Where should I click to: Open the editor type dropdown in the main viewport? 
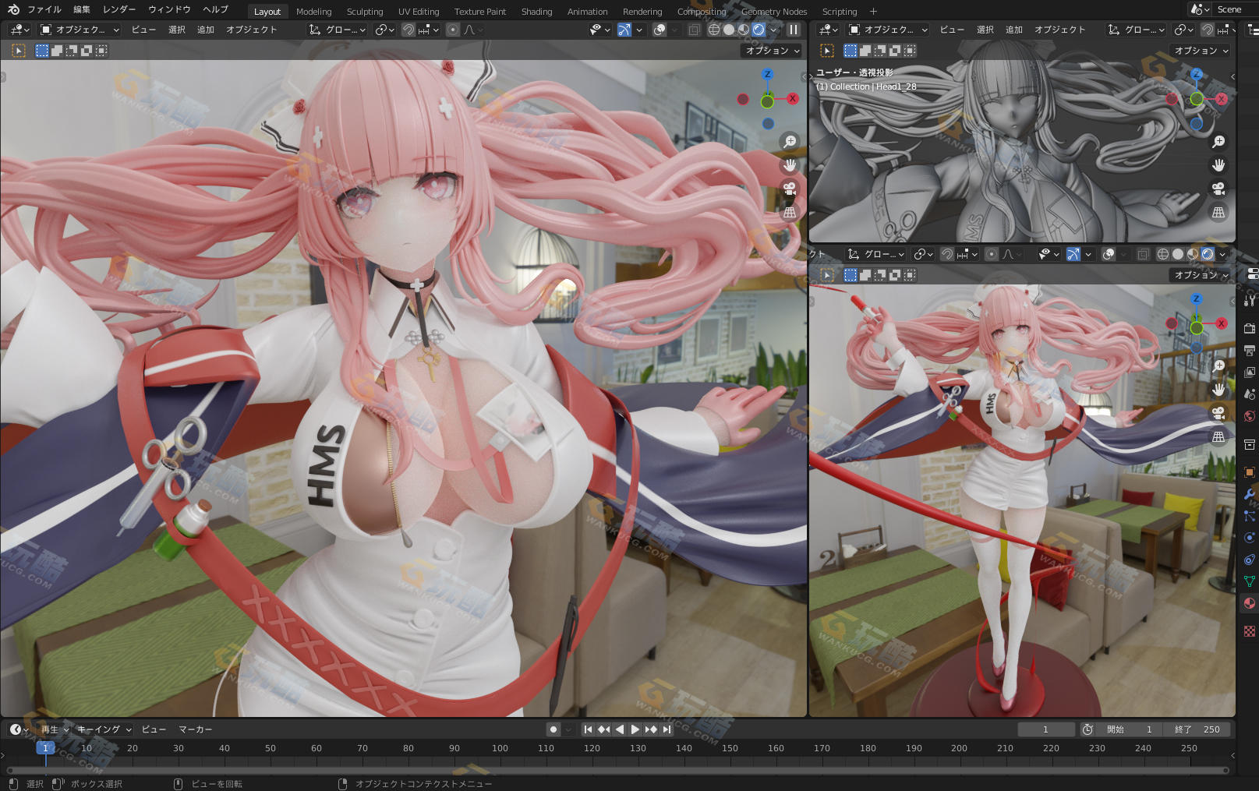pyautogui.click(x=19, y=30)
